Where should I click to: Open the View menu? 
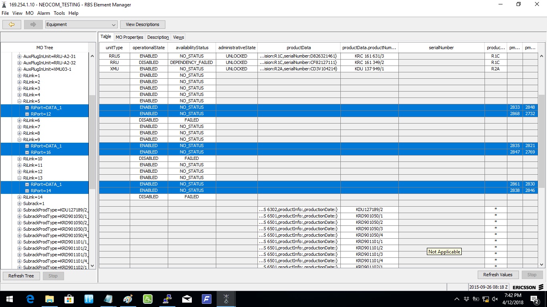(17, 13)
